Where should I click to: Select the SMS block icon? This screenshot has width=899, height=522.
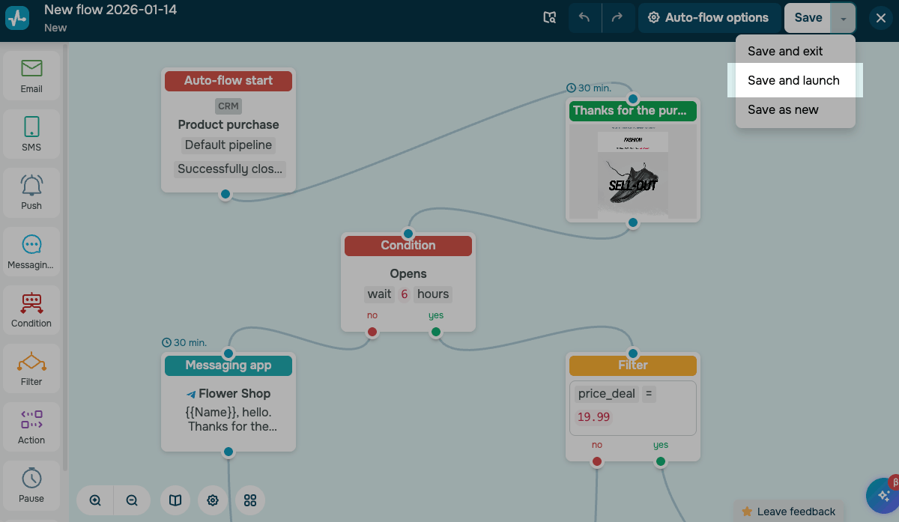point(31,134)
